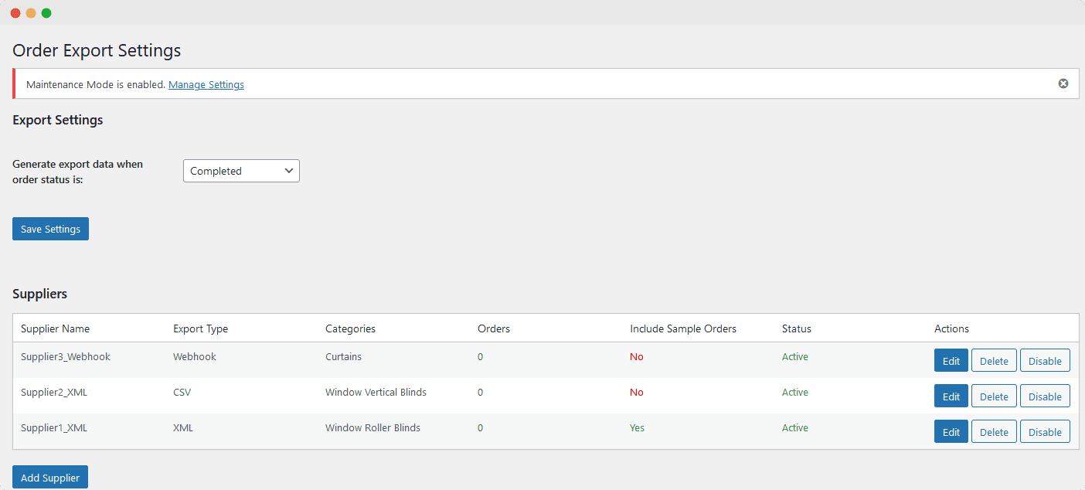Click the red window close button
This screenshot has width=1085, height=490.
click(15, 13)
